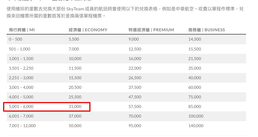Click the 7,001 – 12,000 distance cell
Image resolution: width=258 pixels, height=137 pixels.
click(x=22, y=126)
